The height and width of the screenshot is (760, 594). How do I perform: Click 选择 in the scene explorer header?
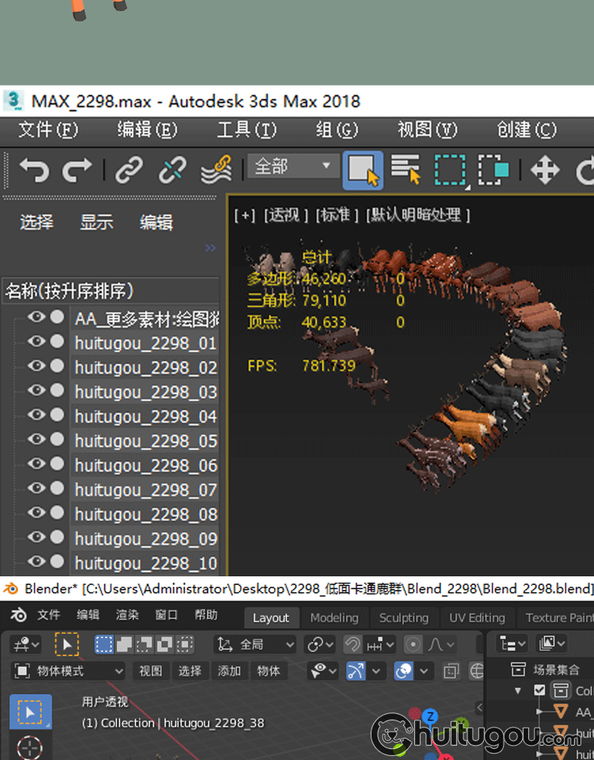37,222
